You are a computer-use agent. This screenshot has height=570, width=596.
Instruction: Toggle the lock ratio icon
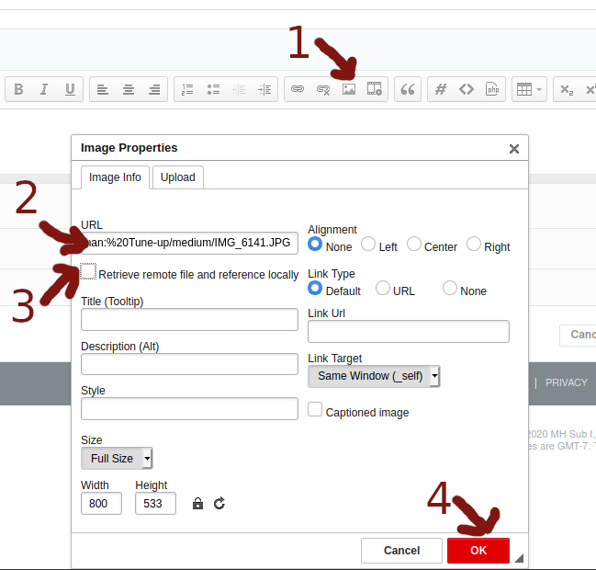click(x=197, y=504)
